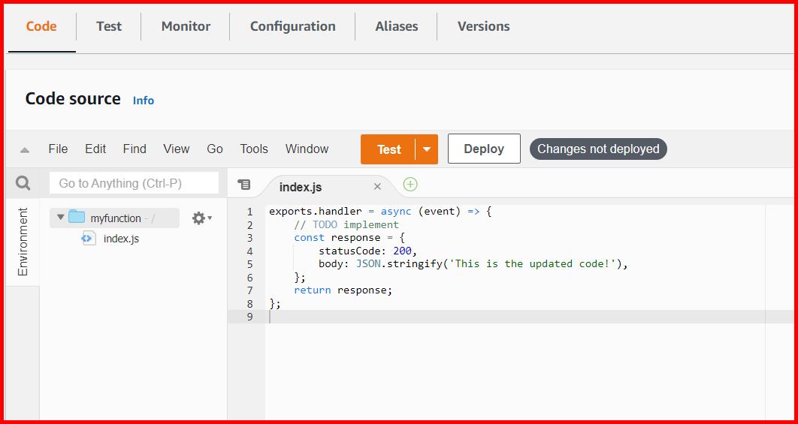Click the TODO implement comment line
This screenshot has height=424, width=798.
point(346,224)
